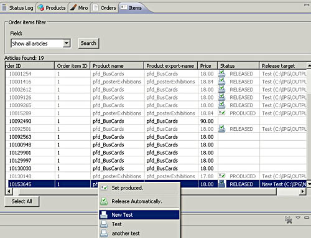Sort by Status column header
The image size is (311, 238).
point(238,66)
